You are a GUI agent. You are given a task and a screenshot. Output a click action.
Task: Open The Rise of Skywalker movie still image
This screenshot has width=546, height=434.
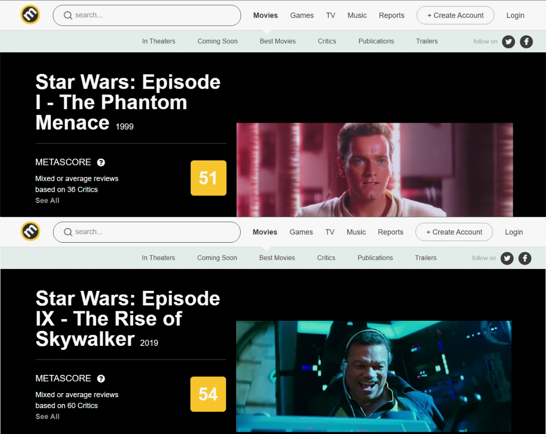click(374, 376)
